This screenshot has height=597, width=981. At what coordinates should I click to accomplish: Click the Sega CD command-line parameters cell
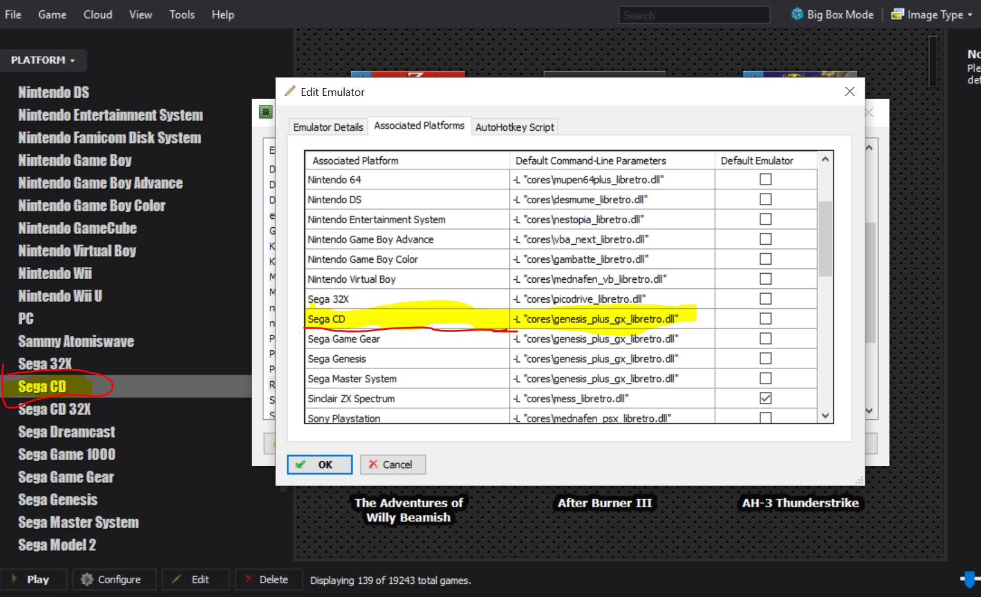click(x=612, y=318)
